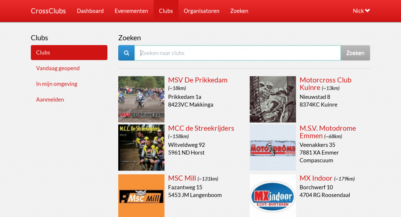
Task: Select the Clubs sidebar item
Action: pyautogui.click(x=69, y=52)
